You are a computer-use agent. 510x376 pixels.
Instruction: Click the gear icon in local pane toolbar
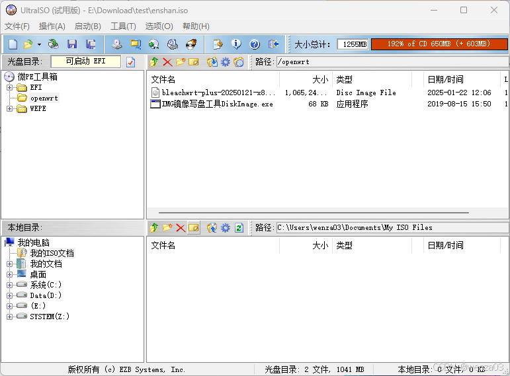[x=226, y=228]
